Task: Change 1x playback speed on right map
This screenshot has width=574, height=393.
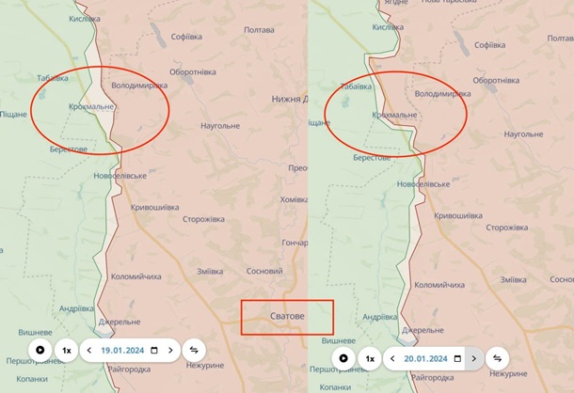Action: pos(370,358)
